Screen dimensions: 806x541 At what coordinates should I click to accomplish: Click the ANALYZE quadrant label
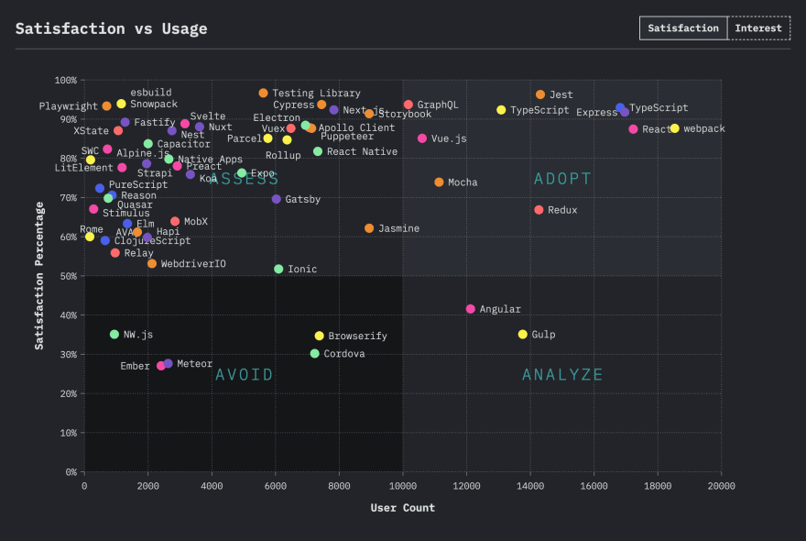tap(562, 375)
